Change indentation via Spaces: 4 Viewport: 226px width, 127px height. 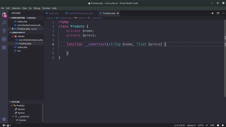pos(191,125)
